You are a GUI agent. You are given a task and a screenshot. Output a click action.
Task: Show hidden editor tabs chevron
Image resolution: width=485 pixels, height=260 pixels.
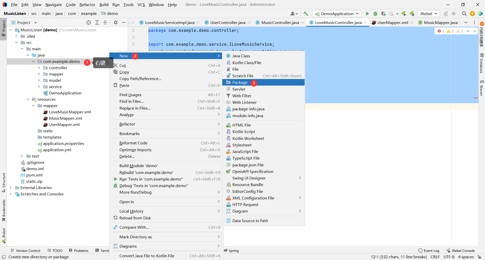466,22
